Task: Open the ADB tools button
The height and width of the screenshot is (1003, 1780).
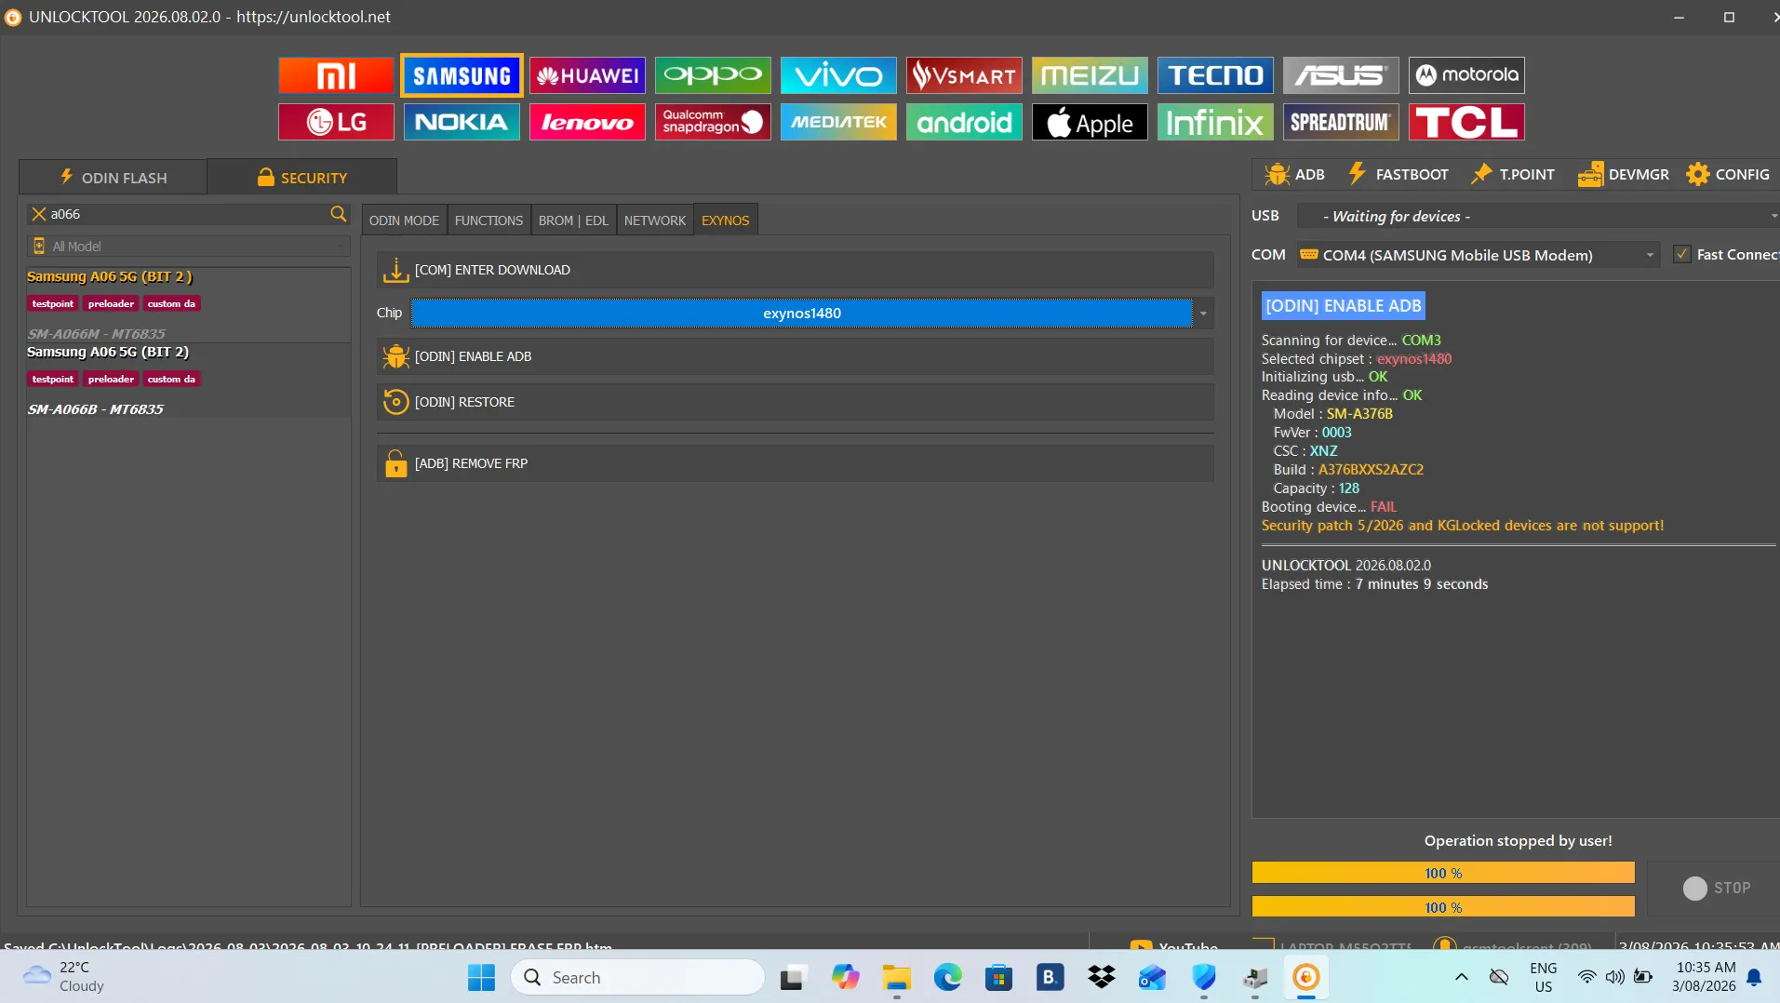Action: coord(1294,174)
